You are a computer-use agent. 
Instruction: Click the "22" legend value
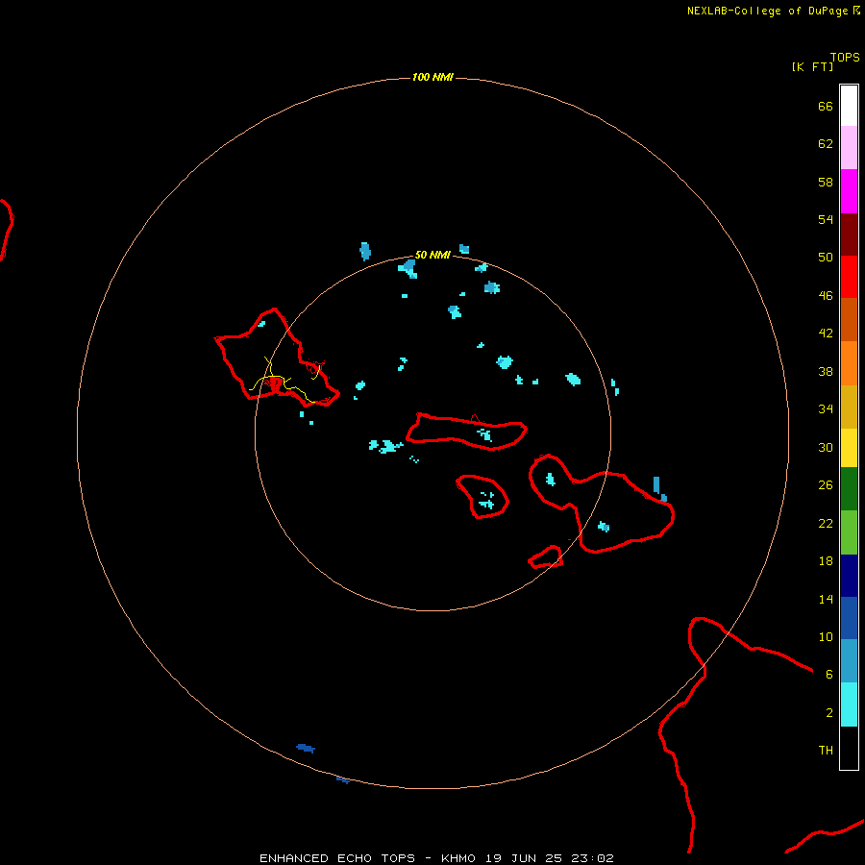point(826,523)
